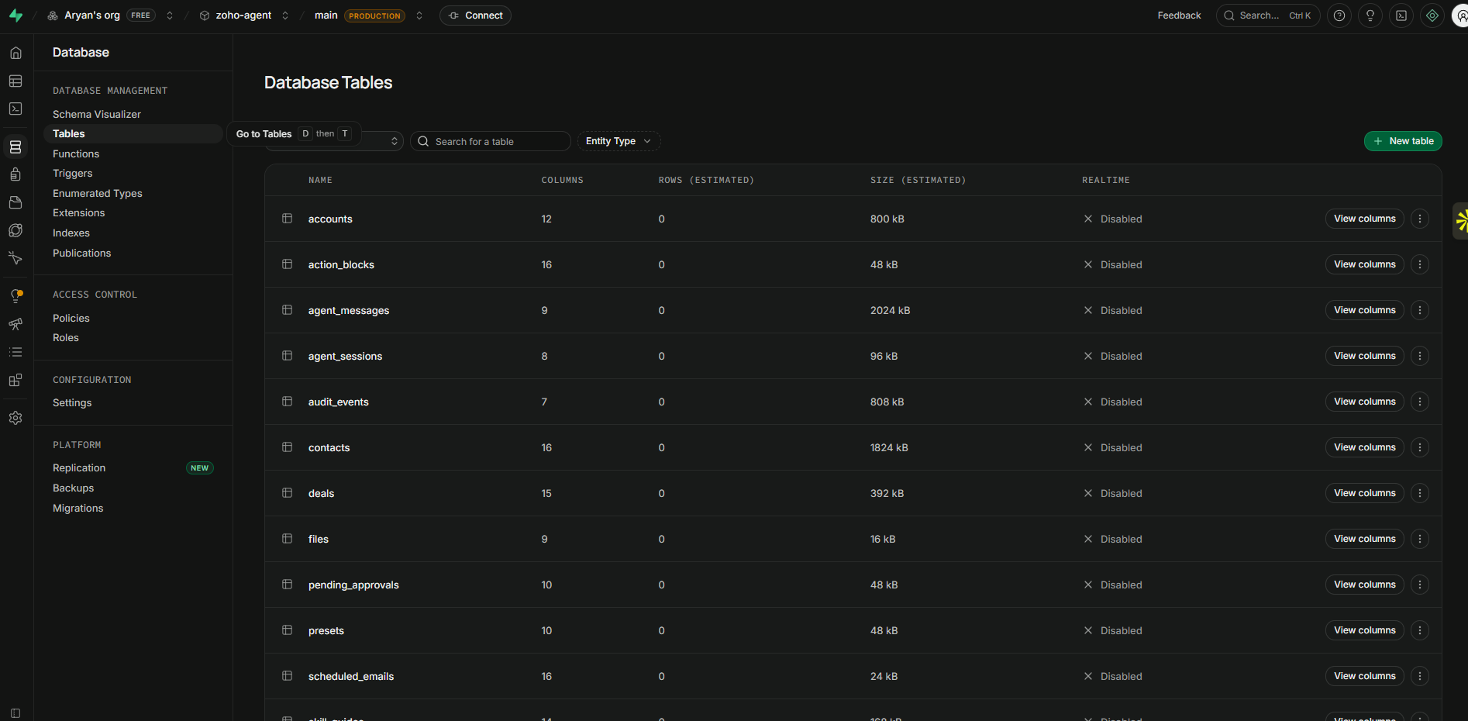Open Extensions page

[x=79, y=213]
